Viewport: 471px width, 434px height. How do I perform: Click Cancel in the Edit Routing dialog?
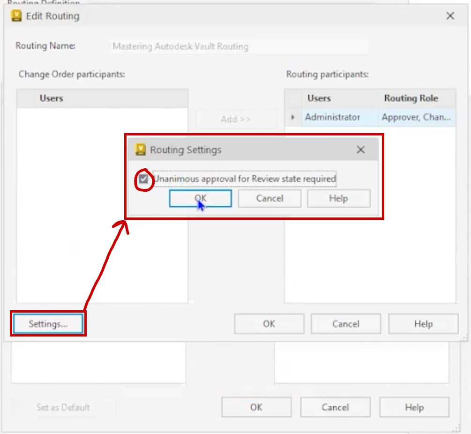pos(346,324)
